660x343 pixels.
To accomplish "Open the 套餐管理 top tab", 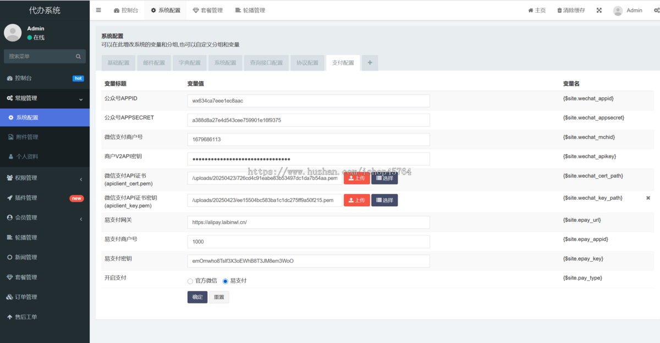I will (x=208, y=10).
